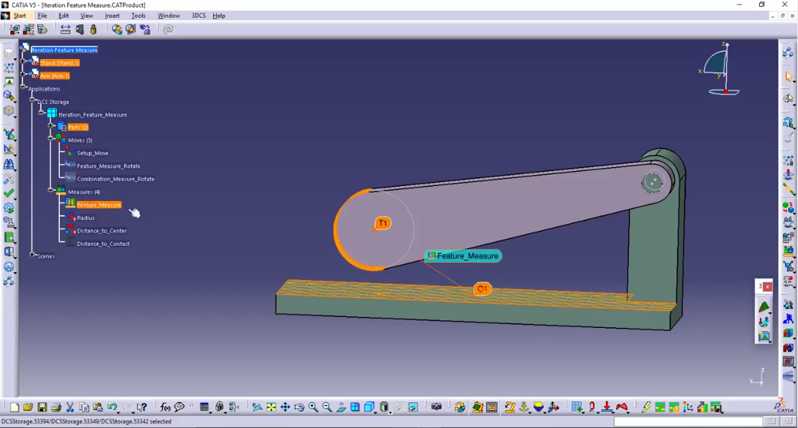Open the Start menu
The height and width of the screenshot is (428, 798).
[19, 16]
